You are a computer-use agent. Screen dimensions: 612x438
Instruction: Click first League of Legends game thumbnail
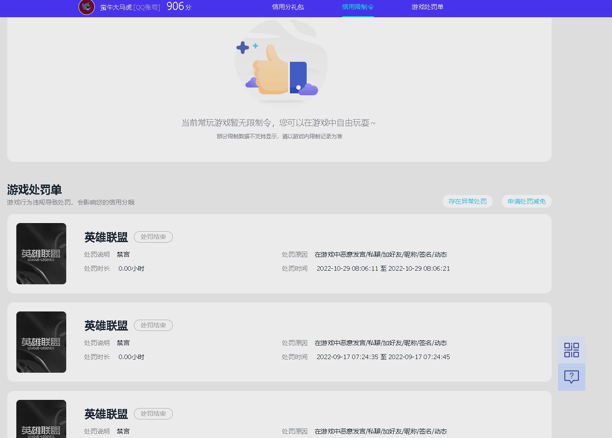coord(41,253)
